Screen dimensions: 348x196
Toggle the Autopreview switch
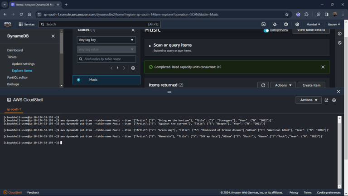266,30
